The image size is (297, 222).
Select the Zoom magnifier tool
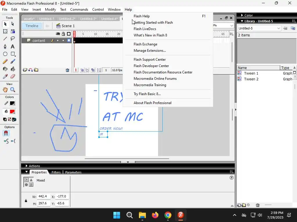(x=13, y=90)
